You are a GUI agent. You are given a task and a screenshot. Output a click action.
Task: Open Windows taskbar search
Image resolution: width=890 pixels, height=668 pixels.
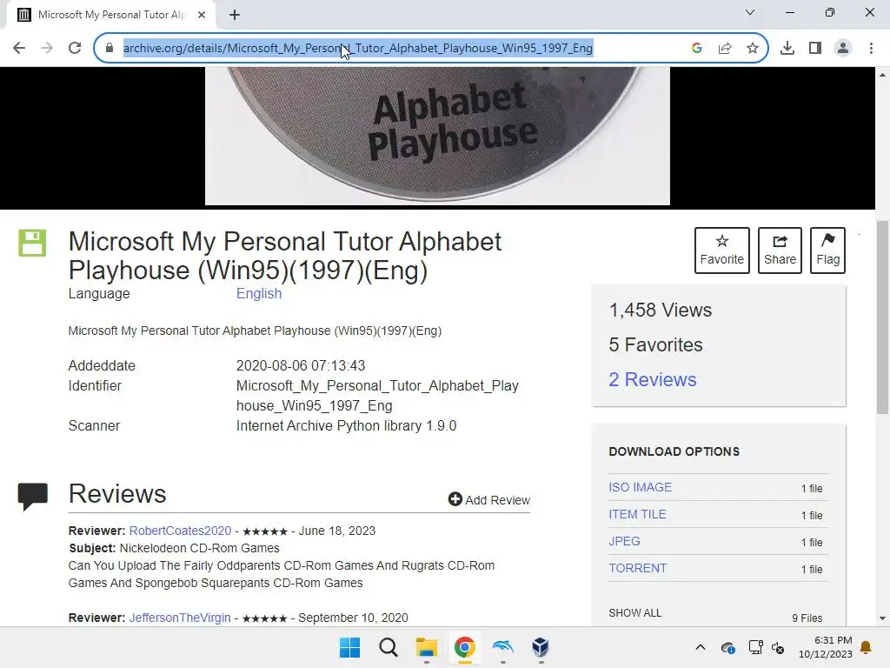pyautogui.click(x=389, y=647)
